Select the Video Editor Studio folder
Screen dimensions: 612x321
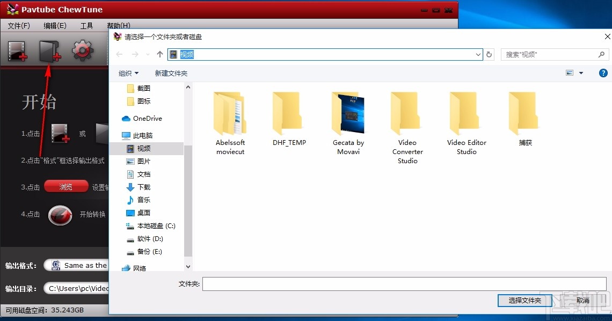pyautogui.click(x=467, y=123)
